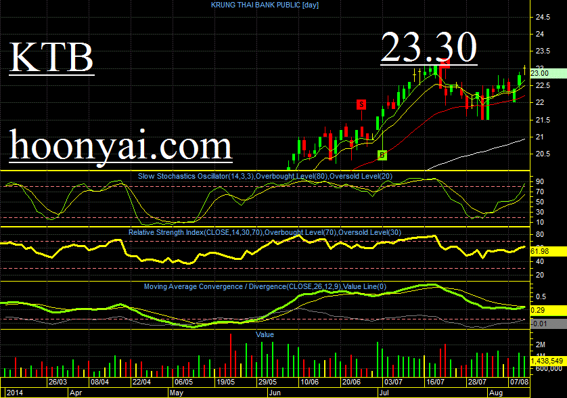Viewport: 567px width, 398px height.
Task: Click the 600,000 volume axis label
Action: (x=549, y=369)
